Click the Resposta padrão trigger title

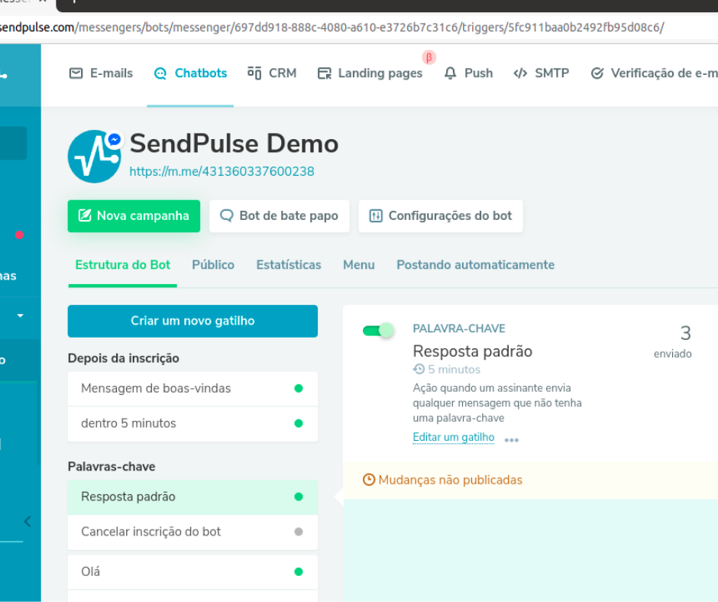click(x=473, y=351)
